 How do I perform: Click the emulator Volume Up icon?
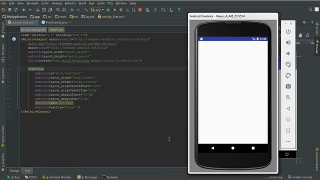pyautogui.click(x=288, y=42)
